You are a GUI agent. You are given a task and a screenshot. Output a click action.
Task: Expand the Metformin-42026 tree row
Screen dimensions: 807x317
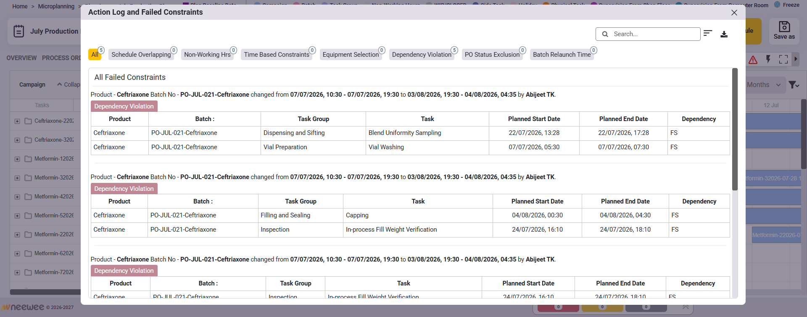tap(17, 197)
